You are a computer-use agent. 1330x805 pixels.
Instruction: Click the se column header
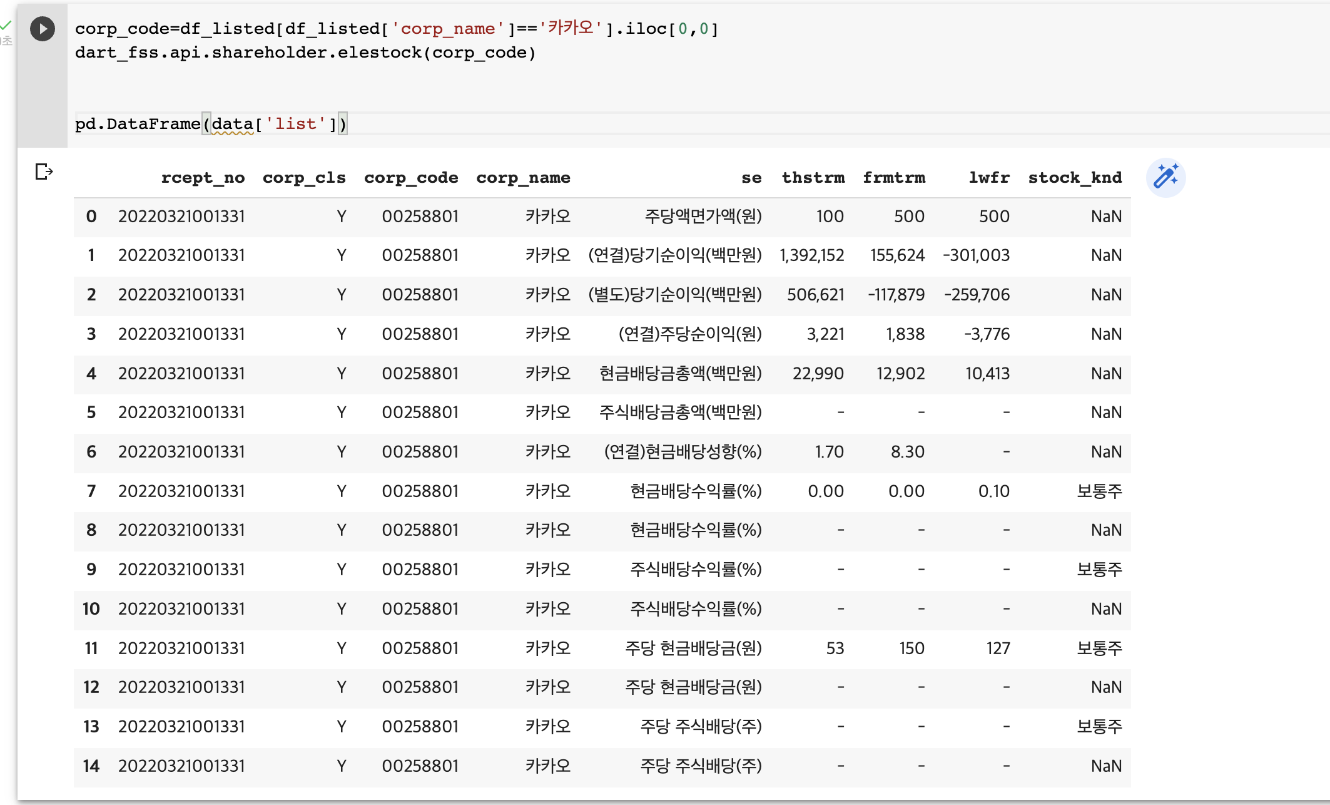751,178
